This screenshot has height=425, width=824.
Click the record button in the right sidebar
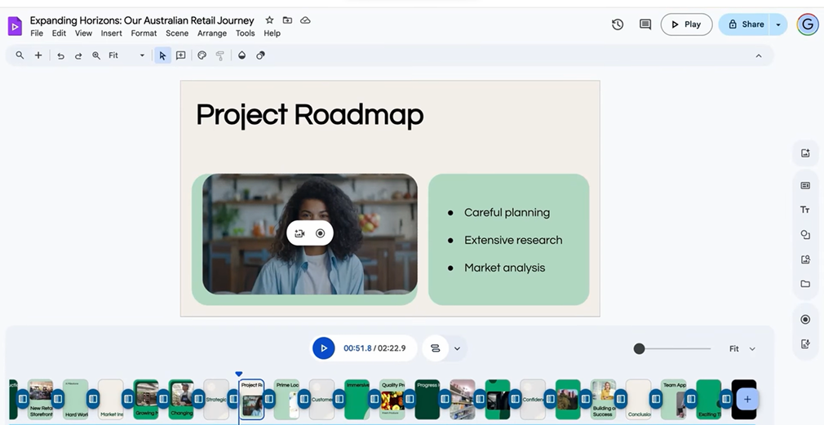click(805, 319)
